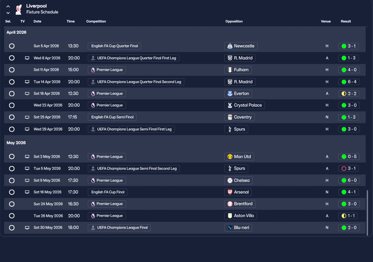
Task: Open the English FA Cup Semi Final
Action: pyautogui.click(x=112, y=117)
